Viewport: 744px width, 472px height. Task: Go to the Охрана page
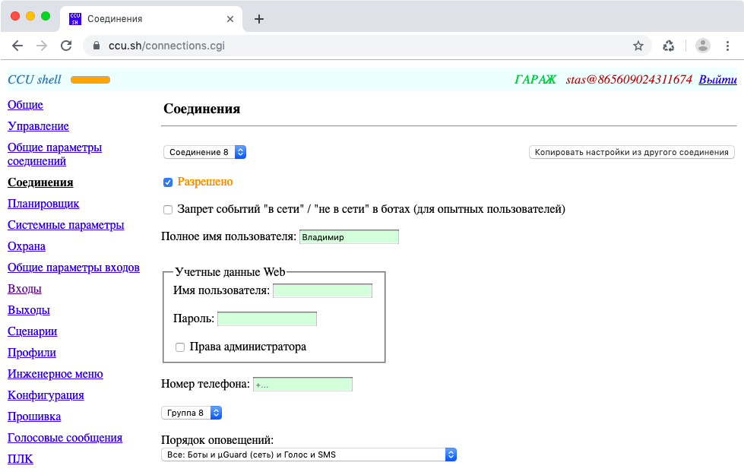click(x=27, y=247)
